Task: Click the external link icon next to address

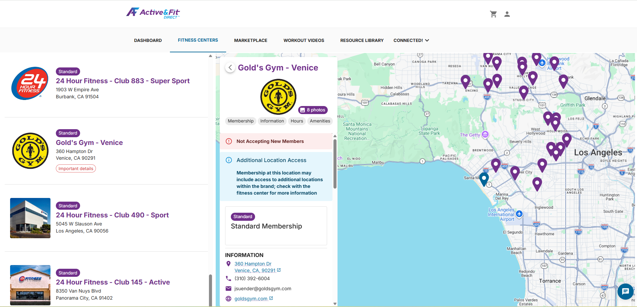Action: coord(279,270)
